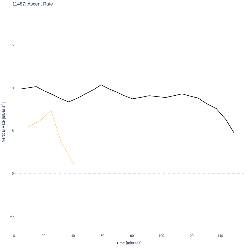Click the x-axis tick label 60
The width and height of the screenshot is (248, 248).
103,236
